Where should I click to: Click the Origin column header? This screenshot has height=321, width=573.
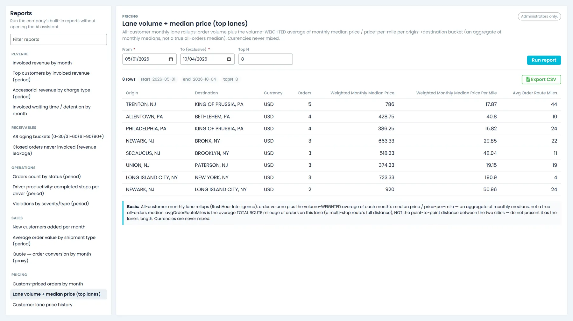[x=132, y=93]
